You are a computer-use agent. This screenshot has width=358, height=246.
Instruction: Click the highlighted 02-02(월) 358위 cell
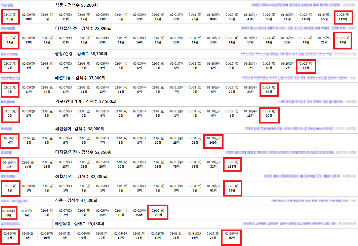158,212
